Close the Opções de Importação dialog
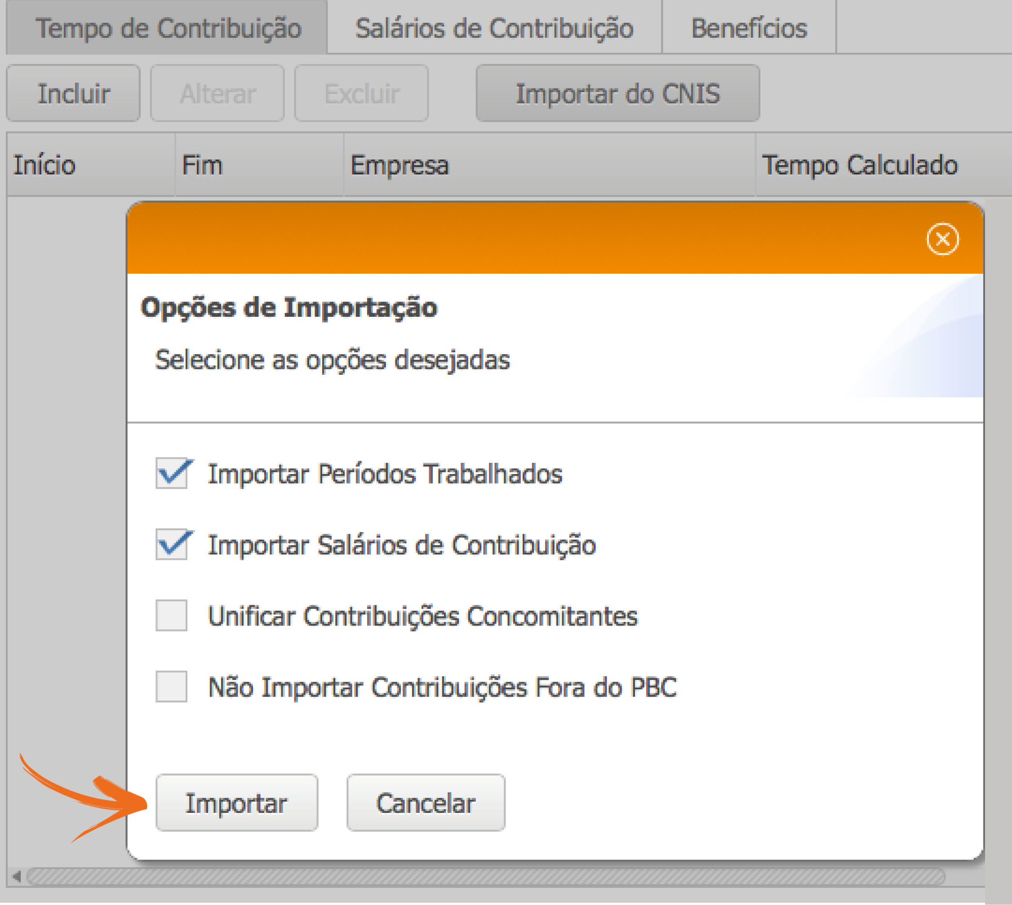The height and width of the screenshot is (905, 1012). [x=942, y=239]
